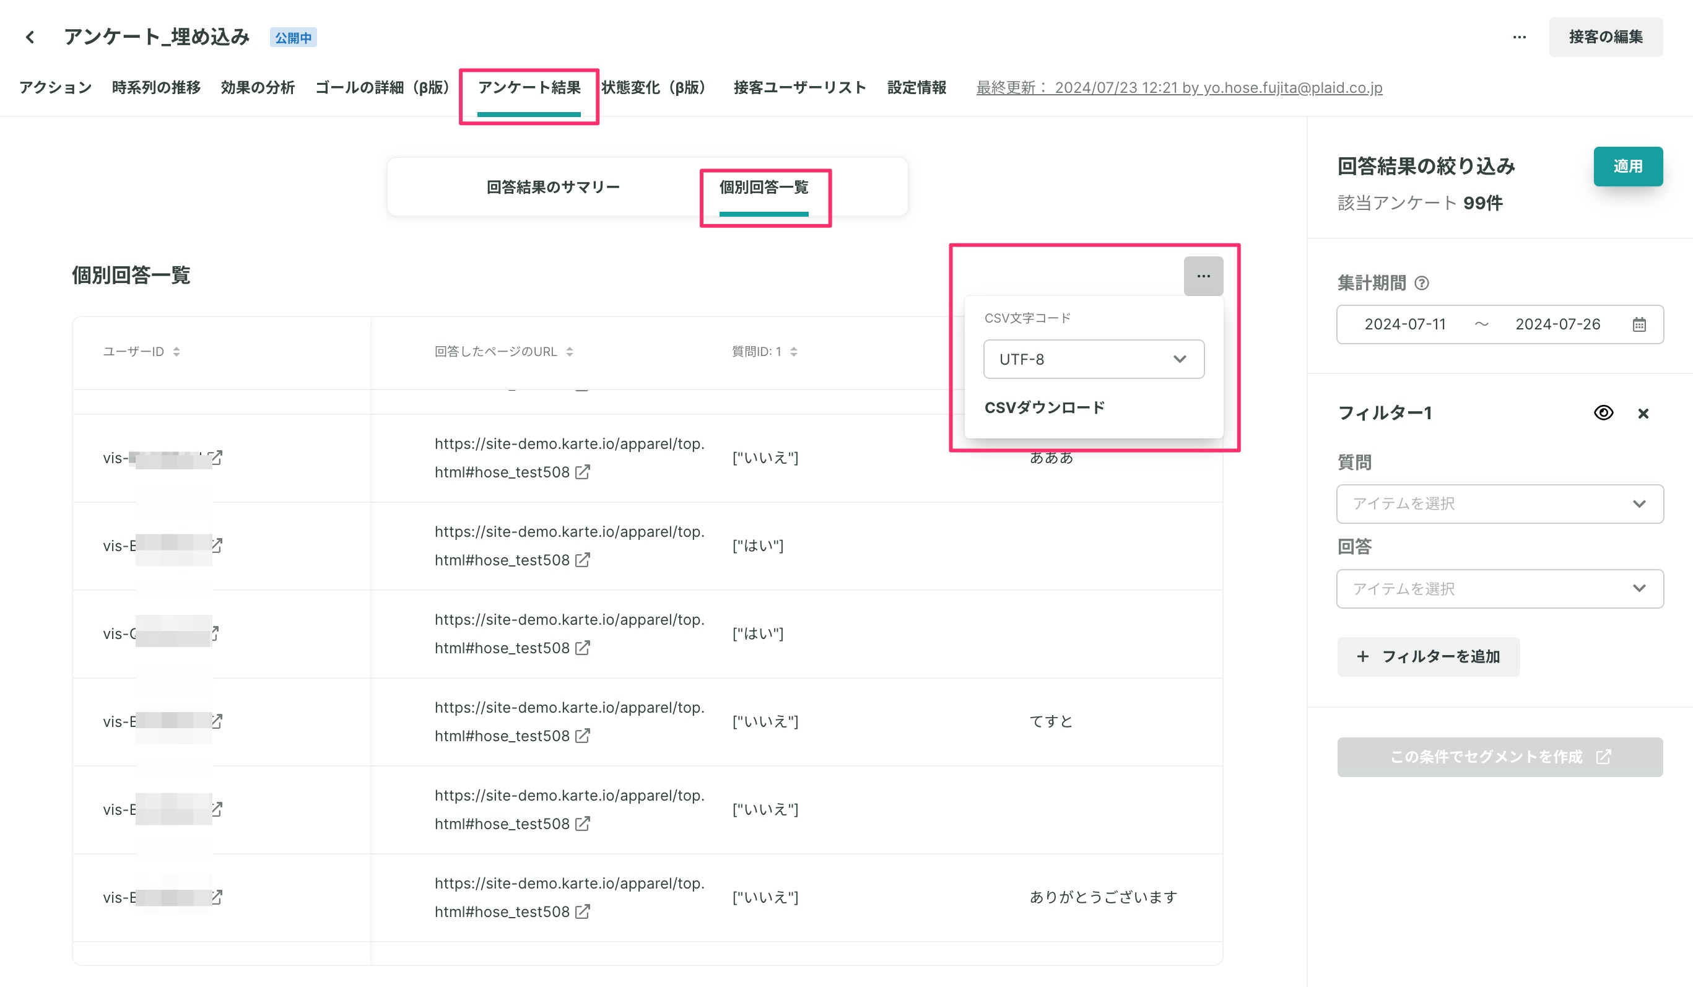
Task: Open user link icon in the あああ row
Action: coord(216,458)
